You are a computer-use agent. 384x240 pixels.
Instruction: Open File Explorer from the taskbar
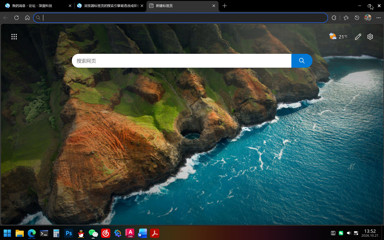pyautogui.click(x=20, y=233)
